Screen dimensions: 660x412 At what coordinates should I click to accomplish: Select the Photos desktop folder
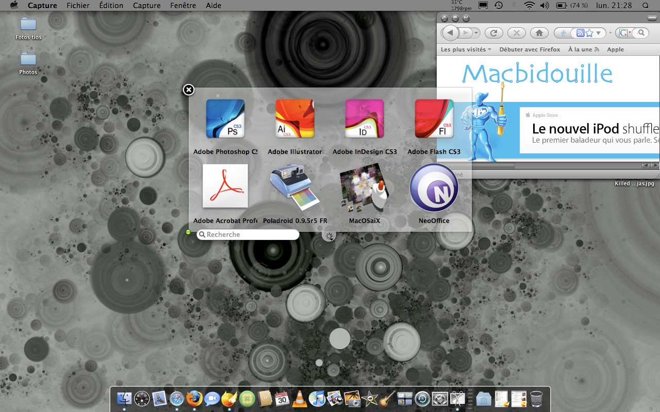click(28, 63)
